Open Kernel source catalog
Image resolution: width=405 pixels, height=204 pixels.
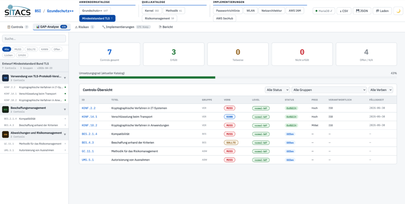[x=152, y=11]
